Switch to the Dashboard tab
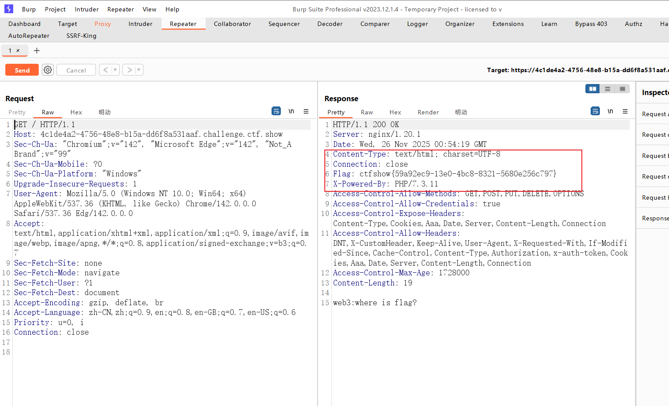669x406 pixels. coord(24,24)
